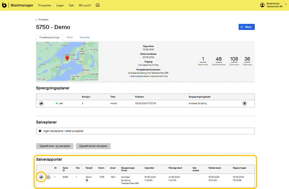Open Søk in the top navigation

tap(71, 5)
